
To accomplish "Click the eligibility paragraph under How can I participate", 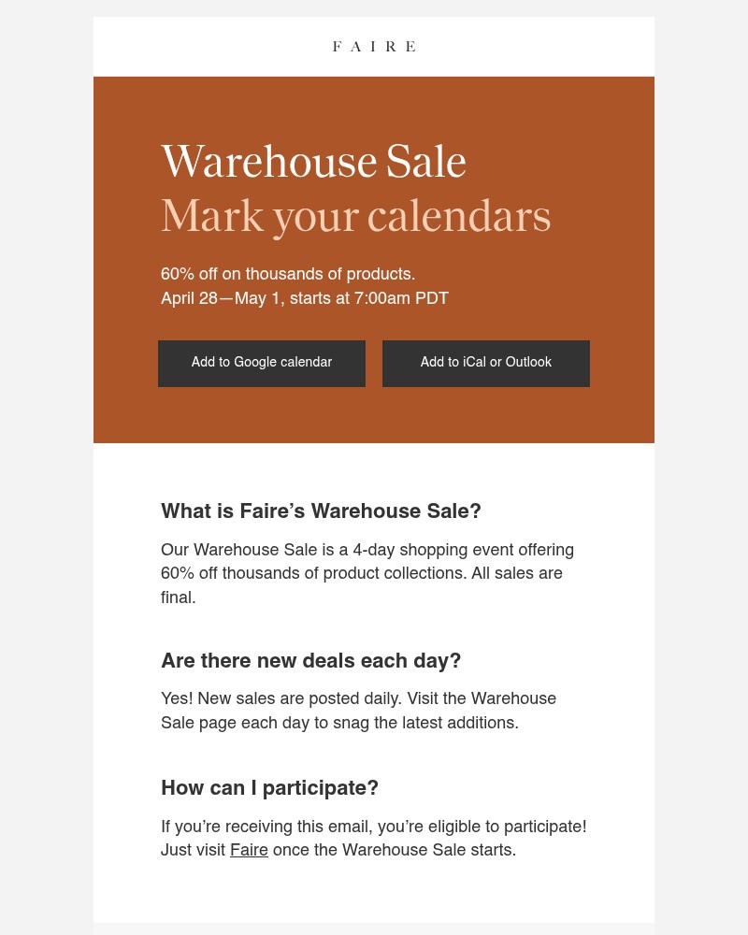I will 374,838.
